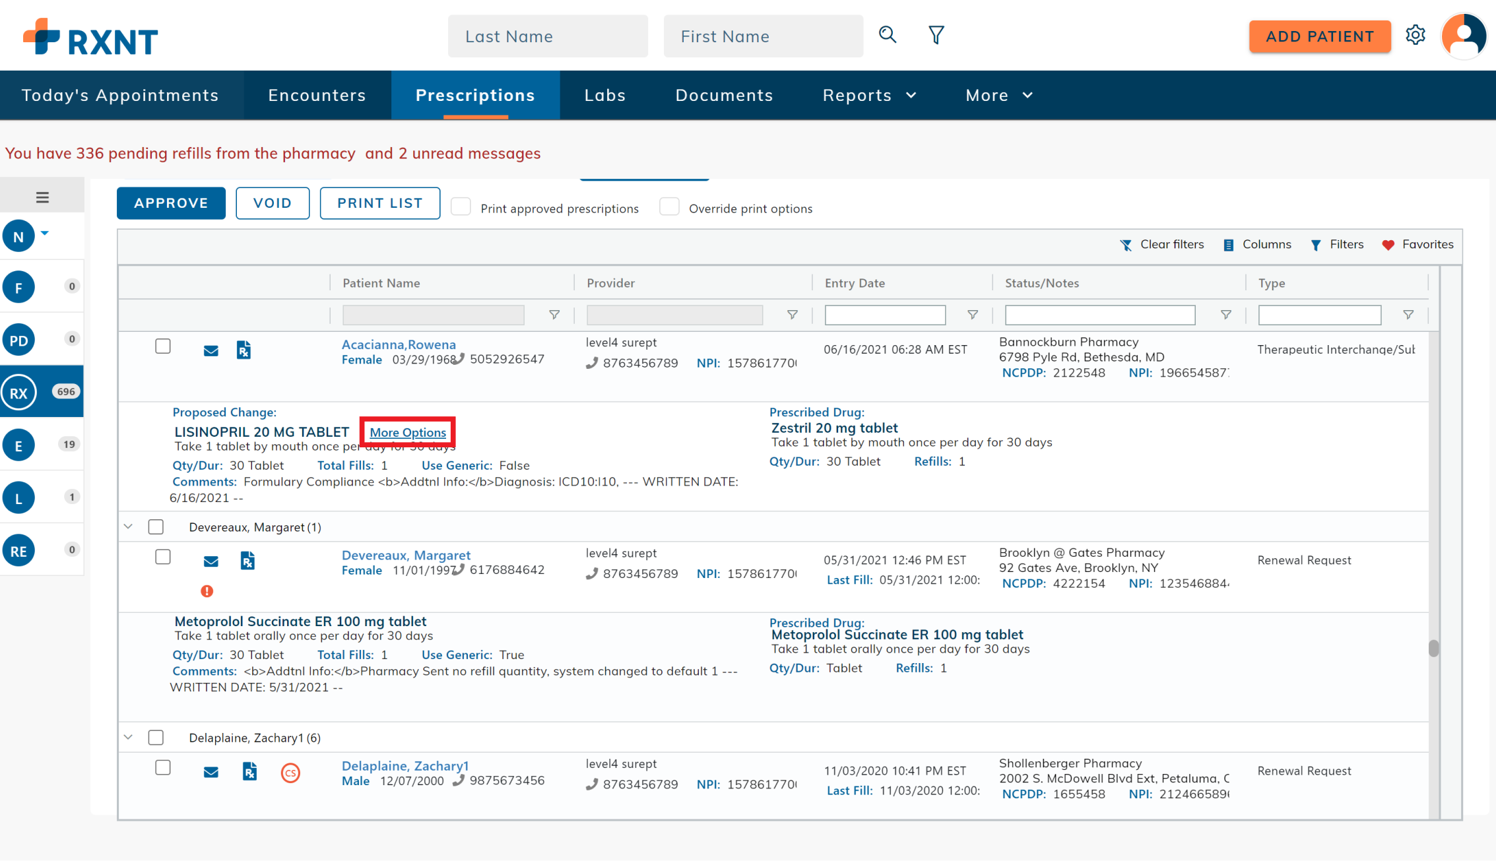This screenshot has width=1496, height=863.
Task: Enable Print approved prescriptions checkbox
Action: 461,207
